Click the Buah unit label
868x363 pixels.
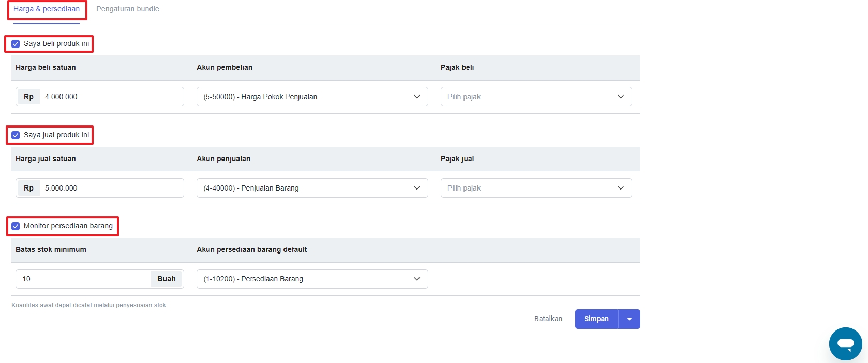pyautogui.click(x=167, y=279)
